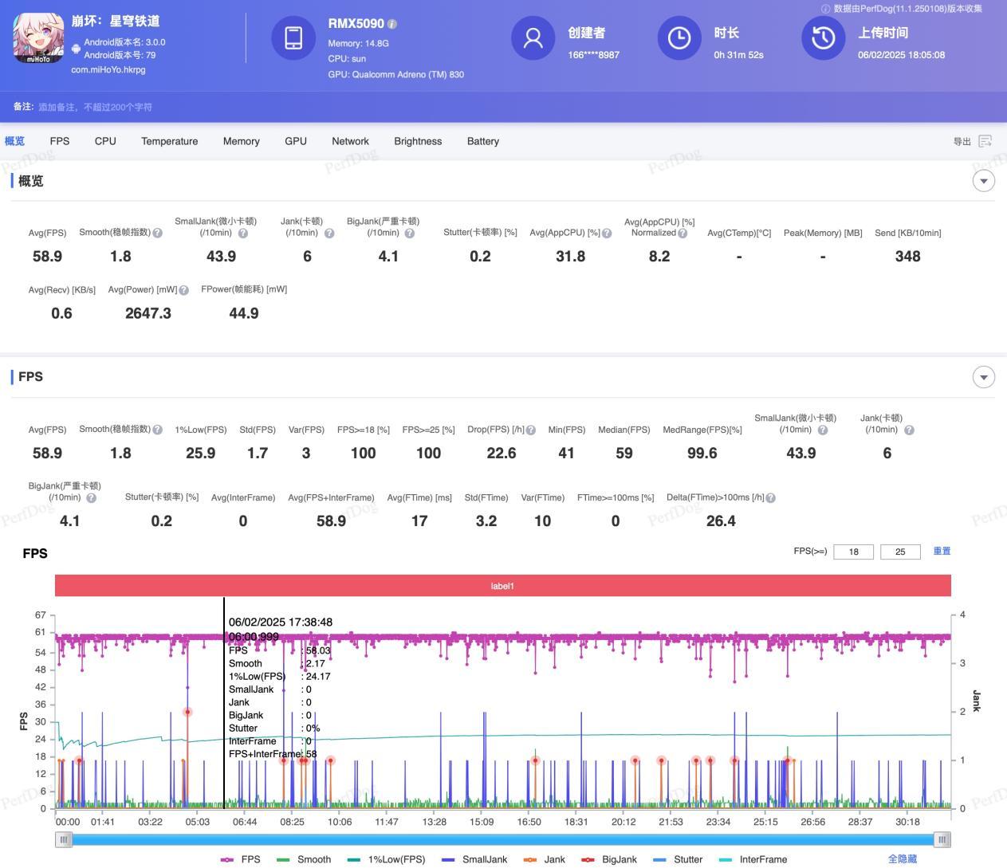The height and width of the screenshot is (868, 1007).
Task: Click the export list icon
Action: pos(985,141)
